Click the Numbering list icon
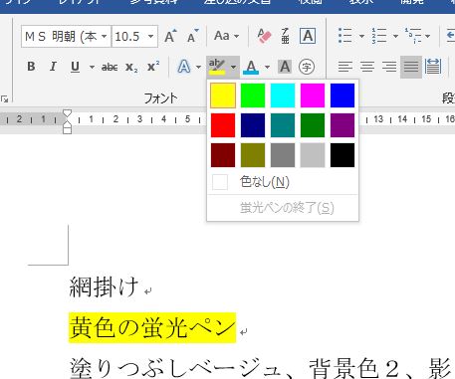This screenshot has width=455, height=379. click(x=379, y=36)
